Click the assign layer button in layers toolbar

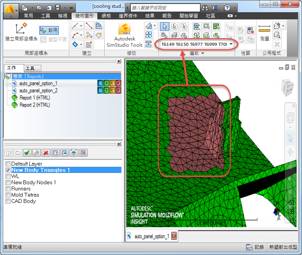coord(55,153)
